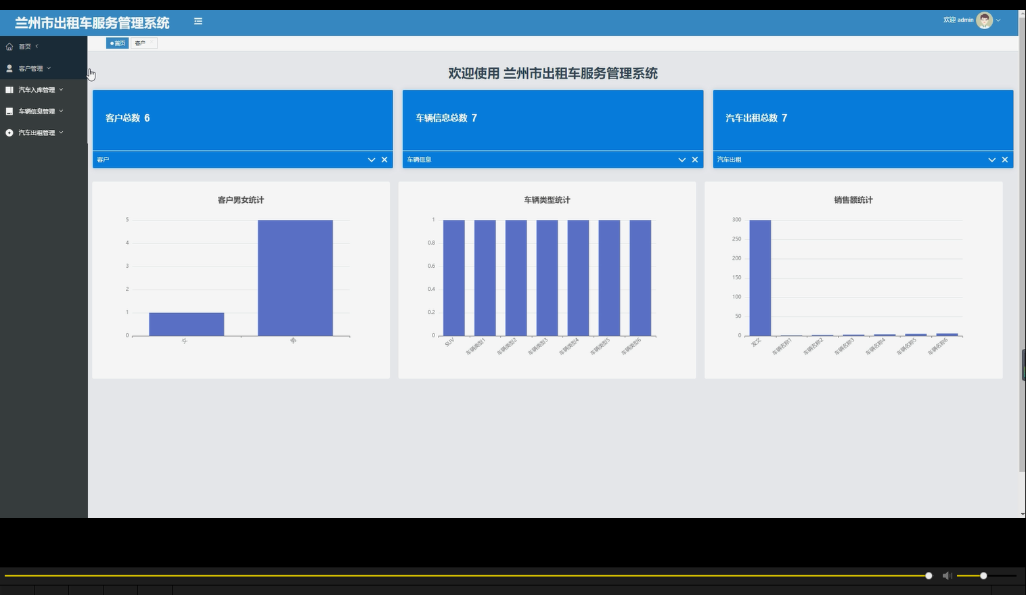The width and height of the screenshot is (1026, 595).
Task: Collapse the 车辆信息 widget panel
Action: (681, 160)
